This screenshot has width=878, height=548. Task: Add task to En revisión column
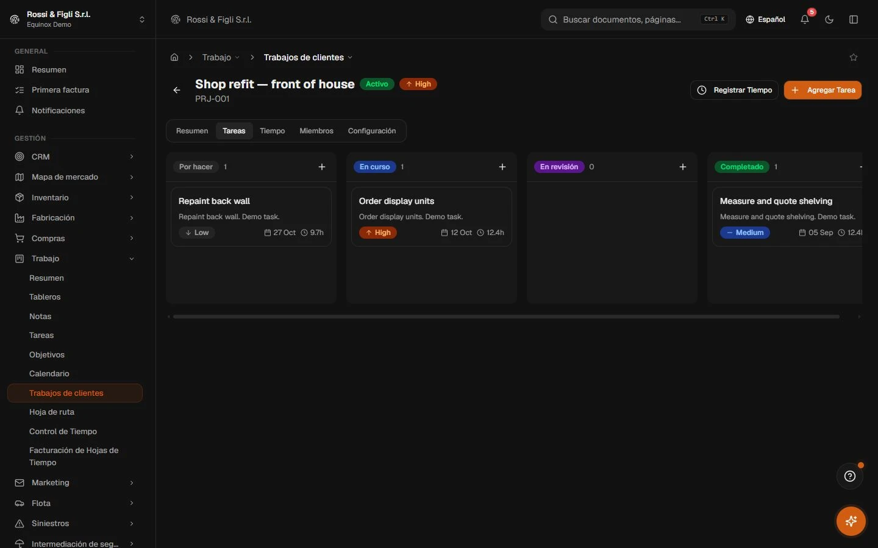683,167
